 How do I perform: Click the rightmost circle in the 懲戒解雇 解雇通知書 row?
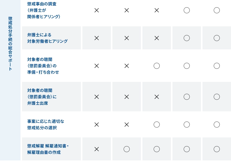[x=217, y=149]
